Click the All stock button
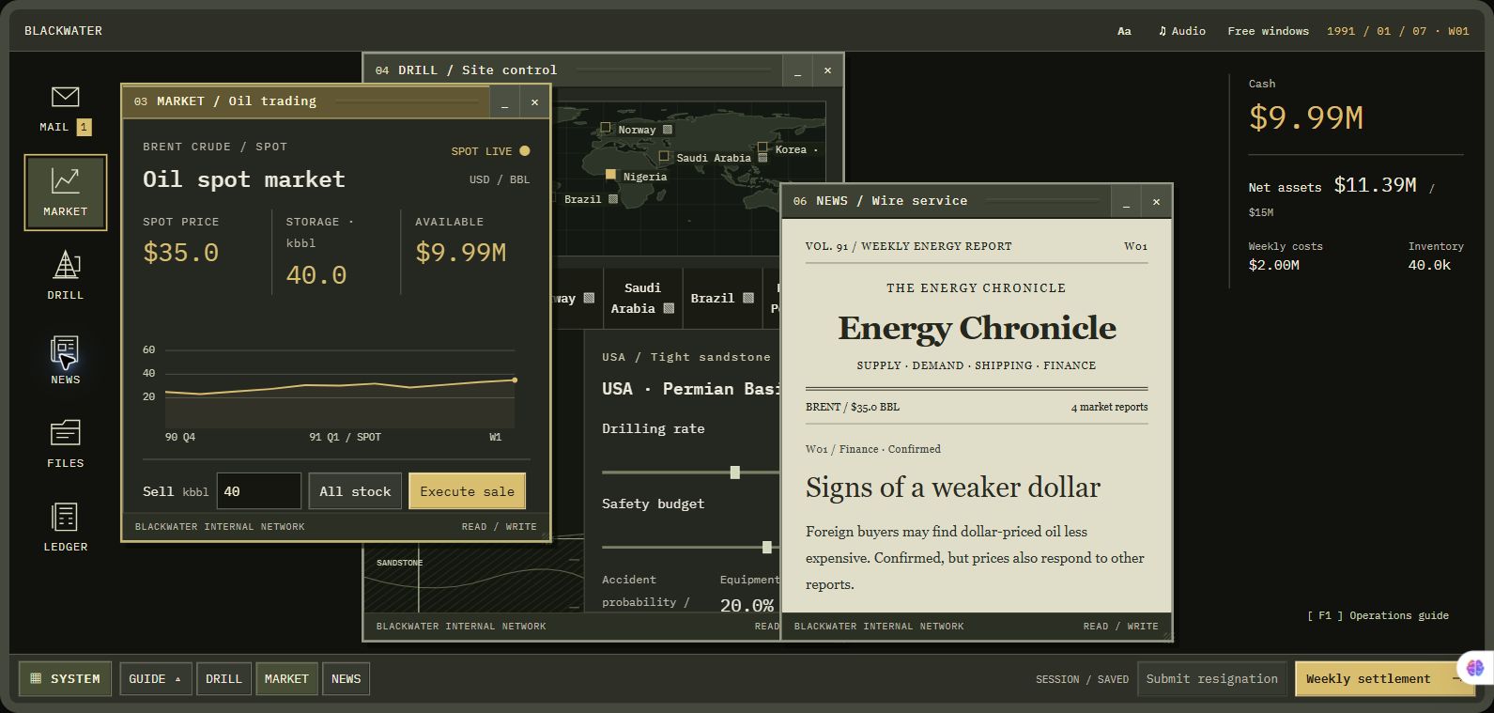The image size is (1494, 713). tap(355, 491)
